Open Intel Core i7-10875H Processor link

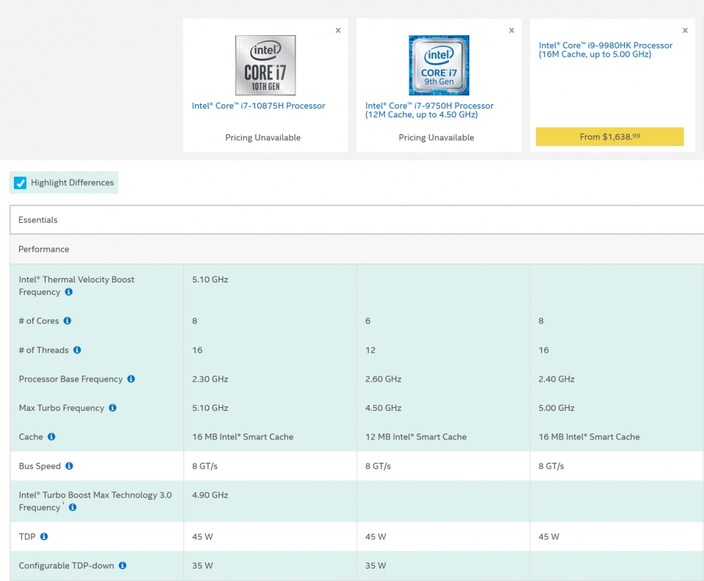(258, 106)
